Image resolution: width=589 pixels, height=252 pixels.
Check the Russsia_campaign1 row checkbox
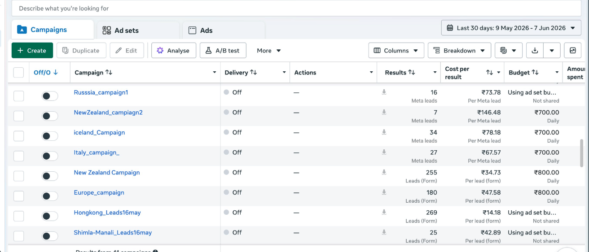(x=18, y=96)
